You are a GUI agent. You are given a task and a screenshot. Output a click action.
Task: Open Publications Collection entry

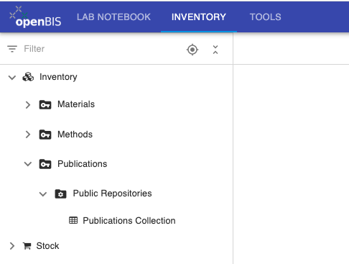click(x=129, y=221)
